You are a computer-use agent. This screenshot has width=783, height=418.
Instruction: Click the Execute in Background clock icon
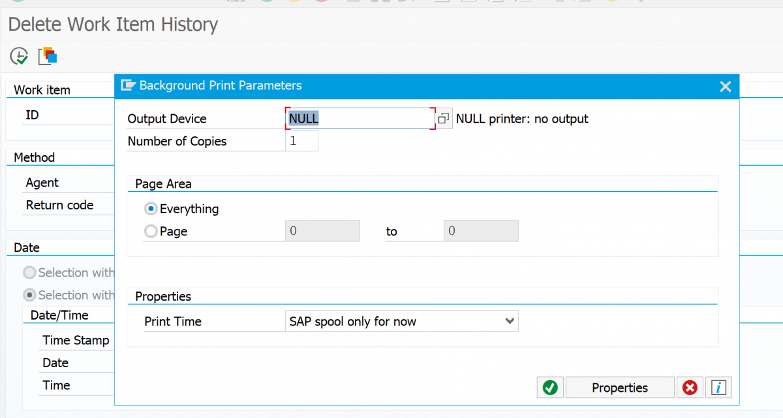pos(18,56)
